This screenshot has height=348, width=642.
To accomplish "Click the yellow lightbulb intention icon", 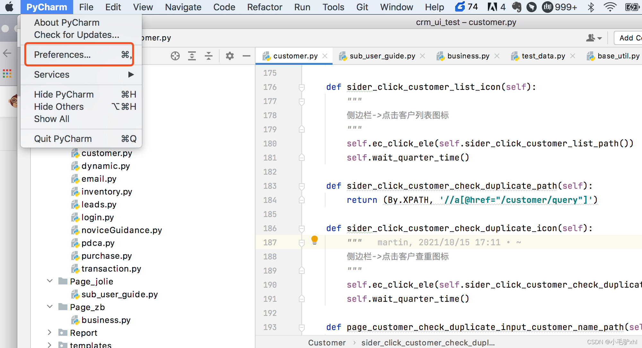I will point(315,240).
